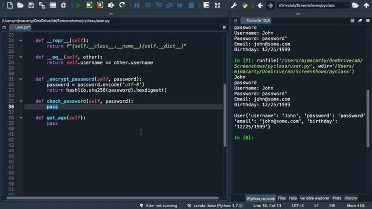Viewport: 372px width, 209px height.
Task: Start debugging the file
Action: click(x=137, y=5)
